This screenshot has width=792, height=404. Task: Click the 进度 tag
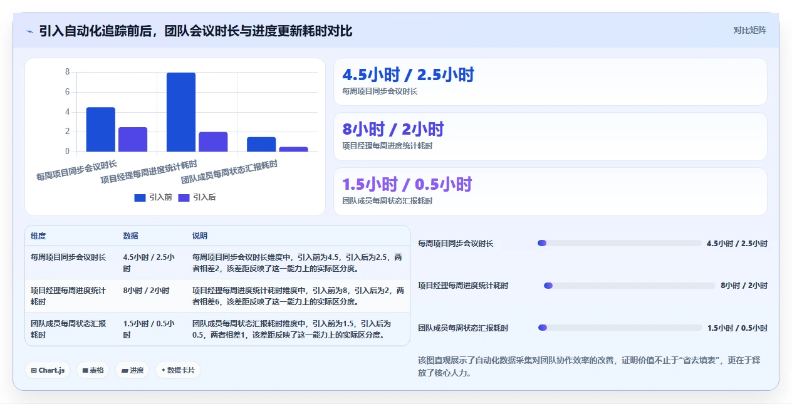point(132,370)
